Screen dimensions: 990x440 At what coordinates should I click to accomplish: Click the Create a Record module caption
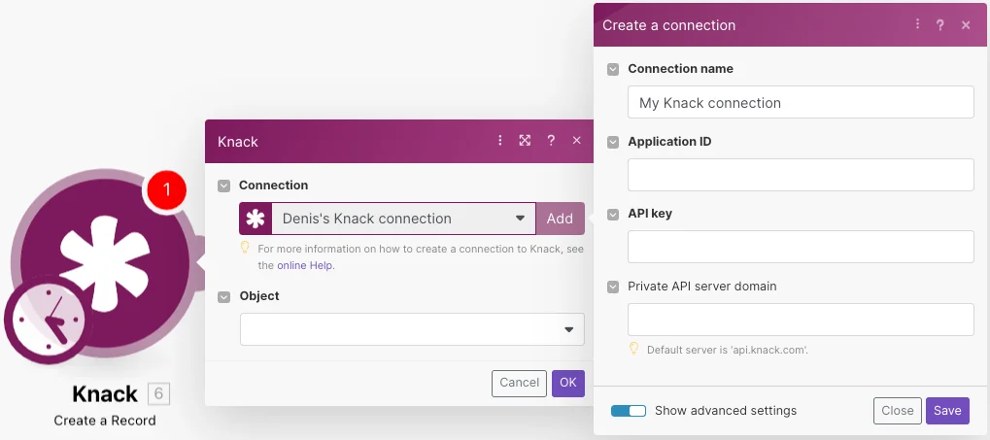[105, 421]
